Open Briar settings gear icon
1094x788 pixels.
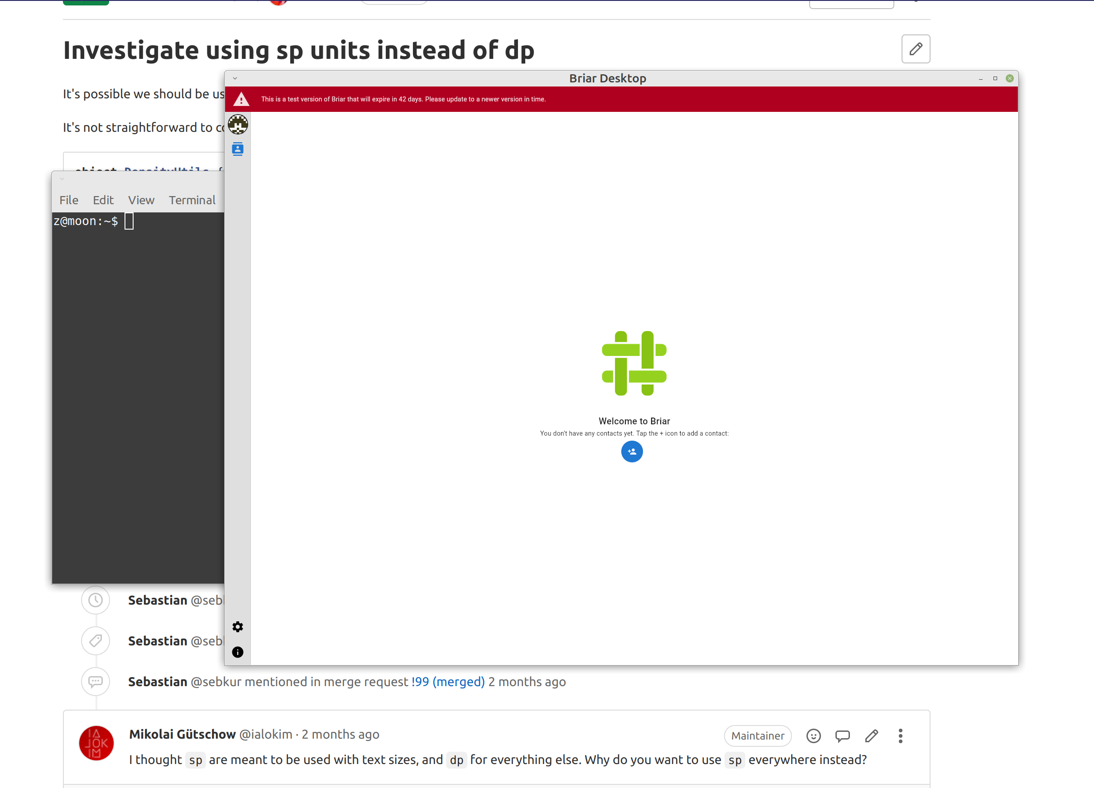click(x=238, y=627)
